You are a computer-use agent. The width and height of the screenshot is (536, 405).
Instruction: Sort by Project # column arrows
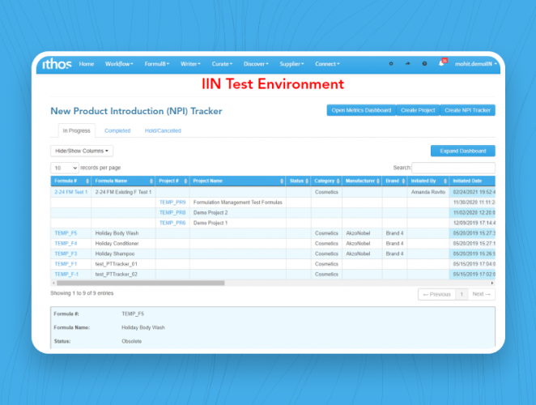pyautogui.click(x=185, y=181)
